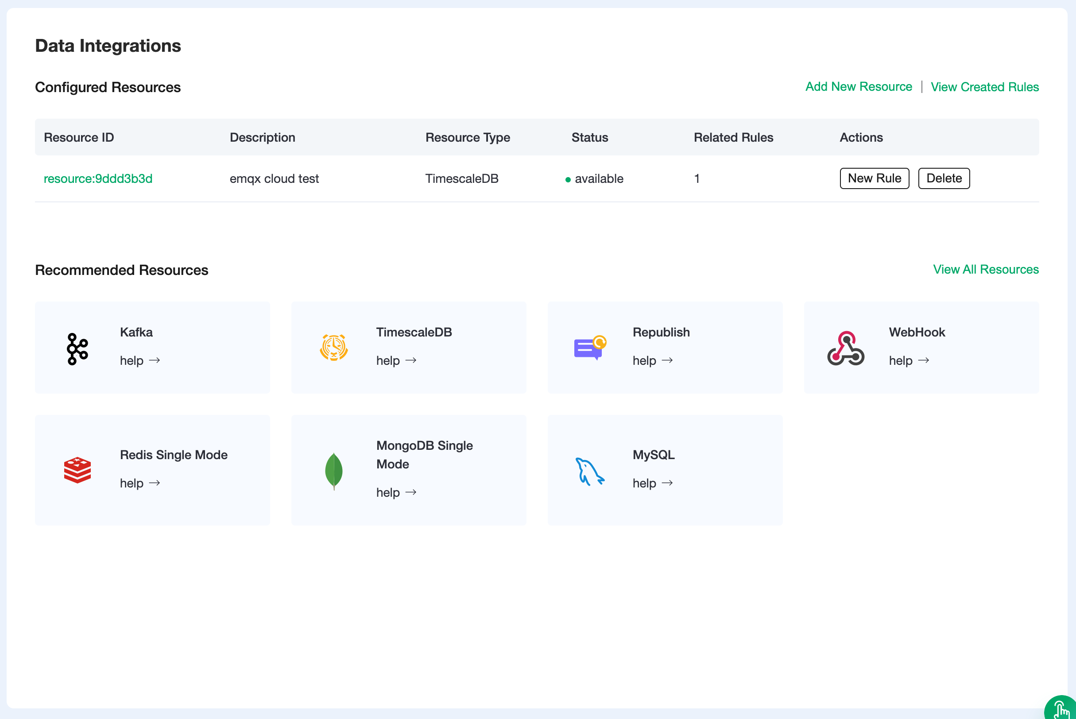The width and height of the screenshot is (1076, 719).
Task: Click the Data Integrations heading
Action: (108, 46)
